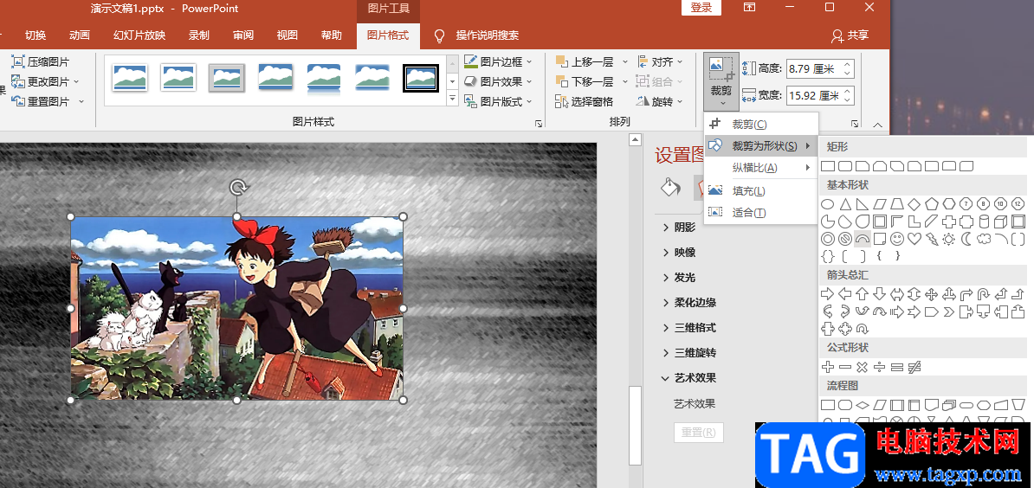Click the 登录 sign-in button
Viewport: 1034px width, 488px height.
[x=701, y=8]
